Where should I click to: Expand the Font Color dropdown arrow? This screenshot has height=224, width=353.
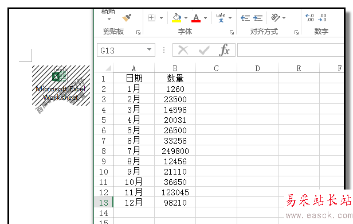pyautogui.click(x=205, y=18)
